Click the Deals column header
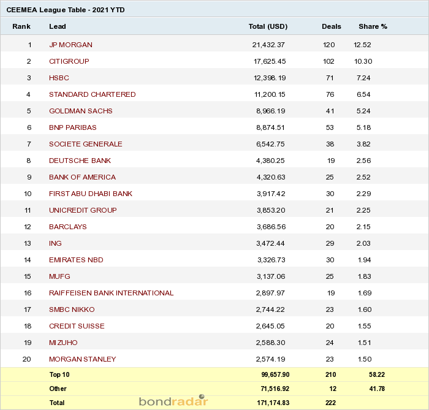429x410 pixels. tap(332, 26)
